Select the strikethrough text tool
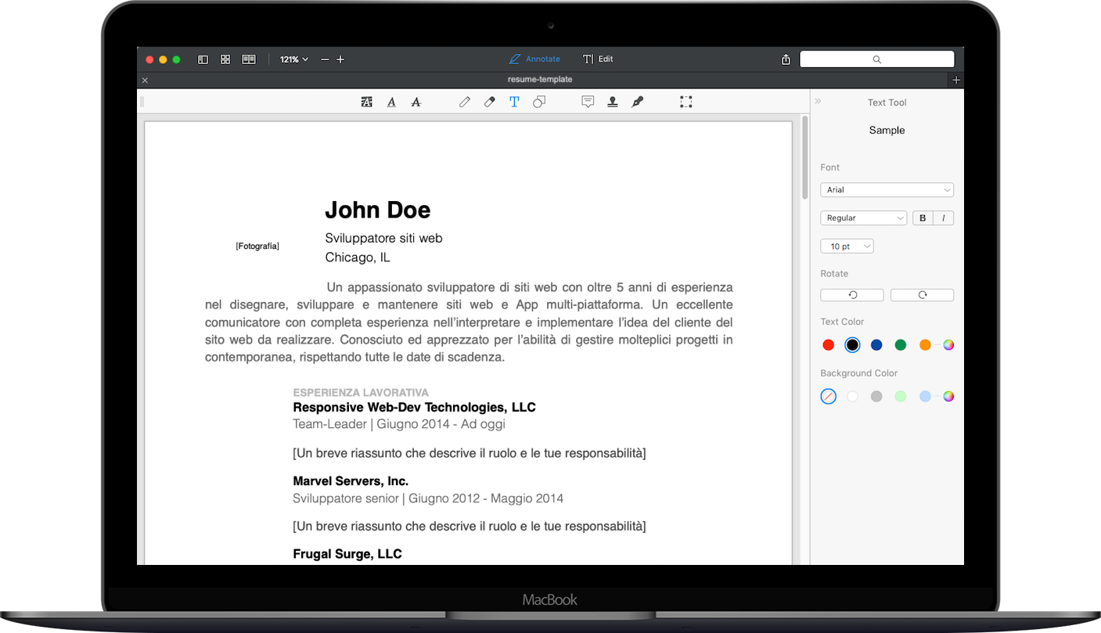1101x633 pixels. click(416, 102)
